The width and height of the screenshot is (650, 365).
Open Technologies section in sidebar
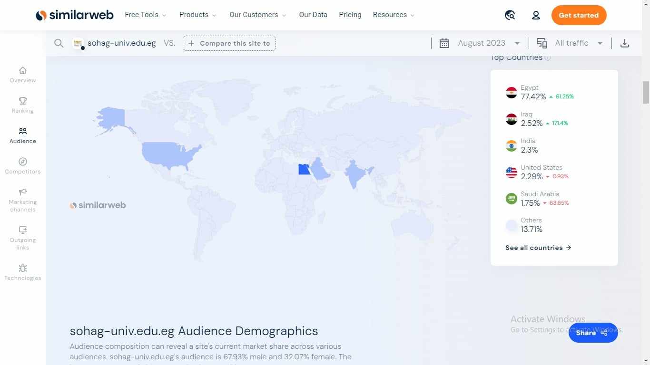23,272
